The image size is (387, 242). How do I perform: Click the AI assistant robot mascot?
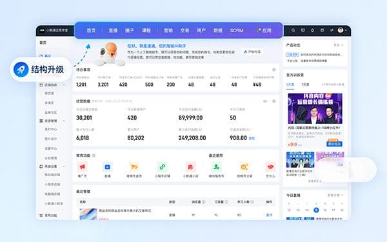point(110,54)
